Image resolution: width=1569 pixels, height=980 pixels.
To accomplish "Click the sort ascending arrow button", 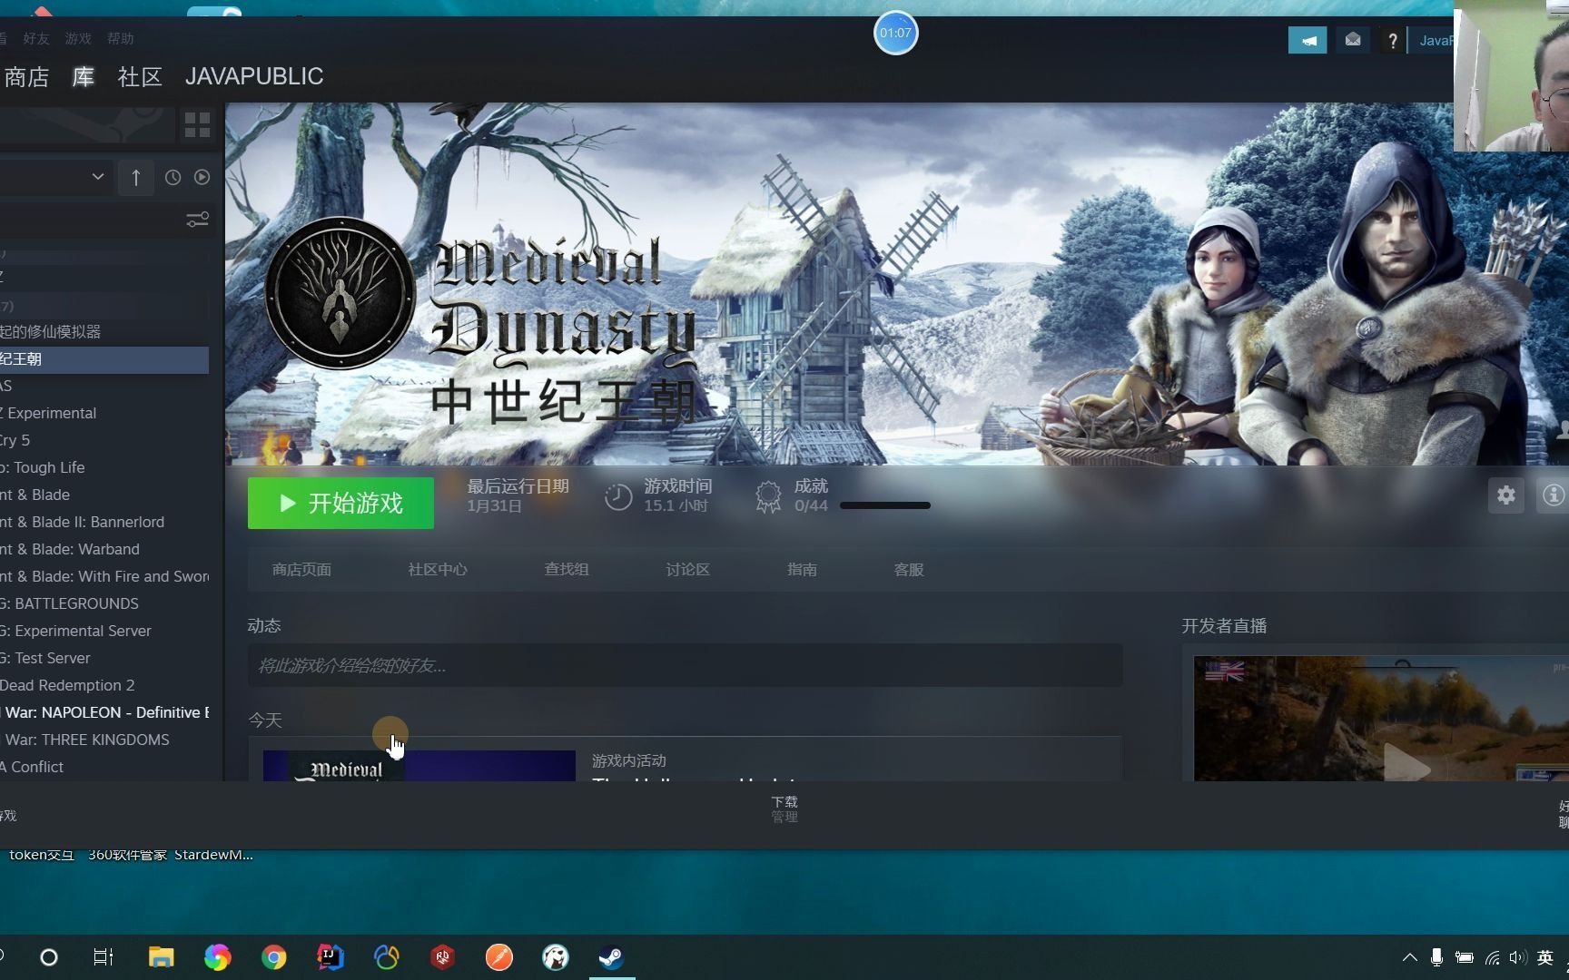I will [x=136, y=178].
